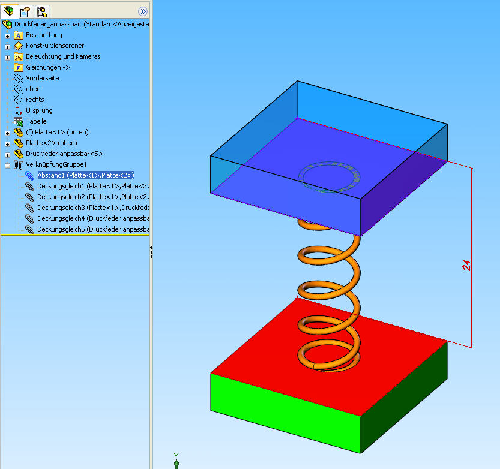Click the Ursprung origin icon
Screen dimensions: 500x469
(18, 110)
